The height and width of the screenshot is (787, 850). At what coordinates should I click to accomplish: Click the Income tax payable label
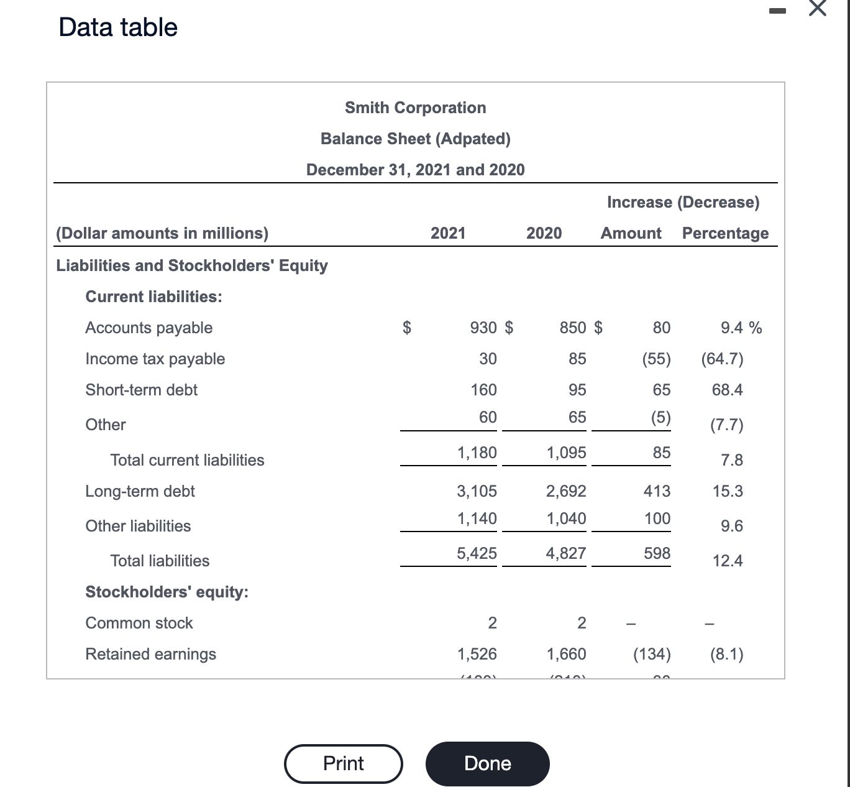point(155,359)
